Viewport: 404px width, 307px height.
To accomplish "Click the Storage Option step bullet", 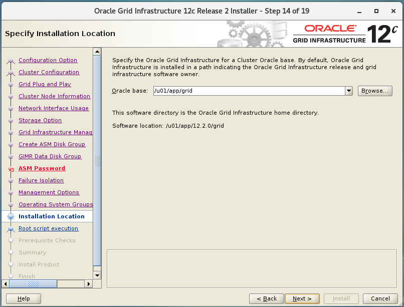I will (11, 121).
